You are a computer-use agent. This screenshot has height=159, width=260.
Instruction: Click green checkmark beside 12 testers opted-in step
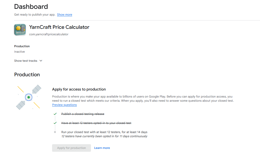(55, 123)
